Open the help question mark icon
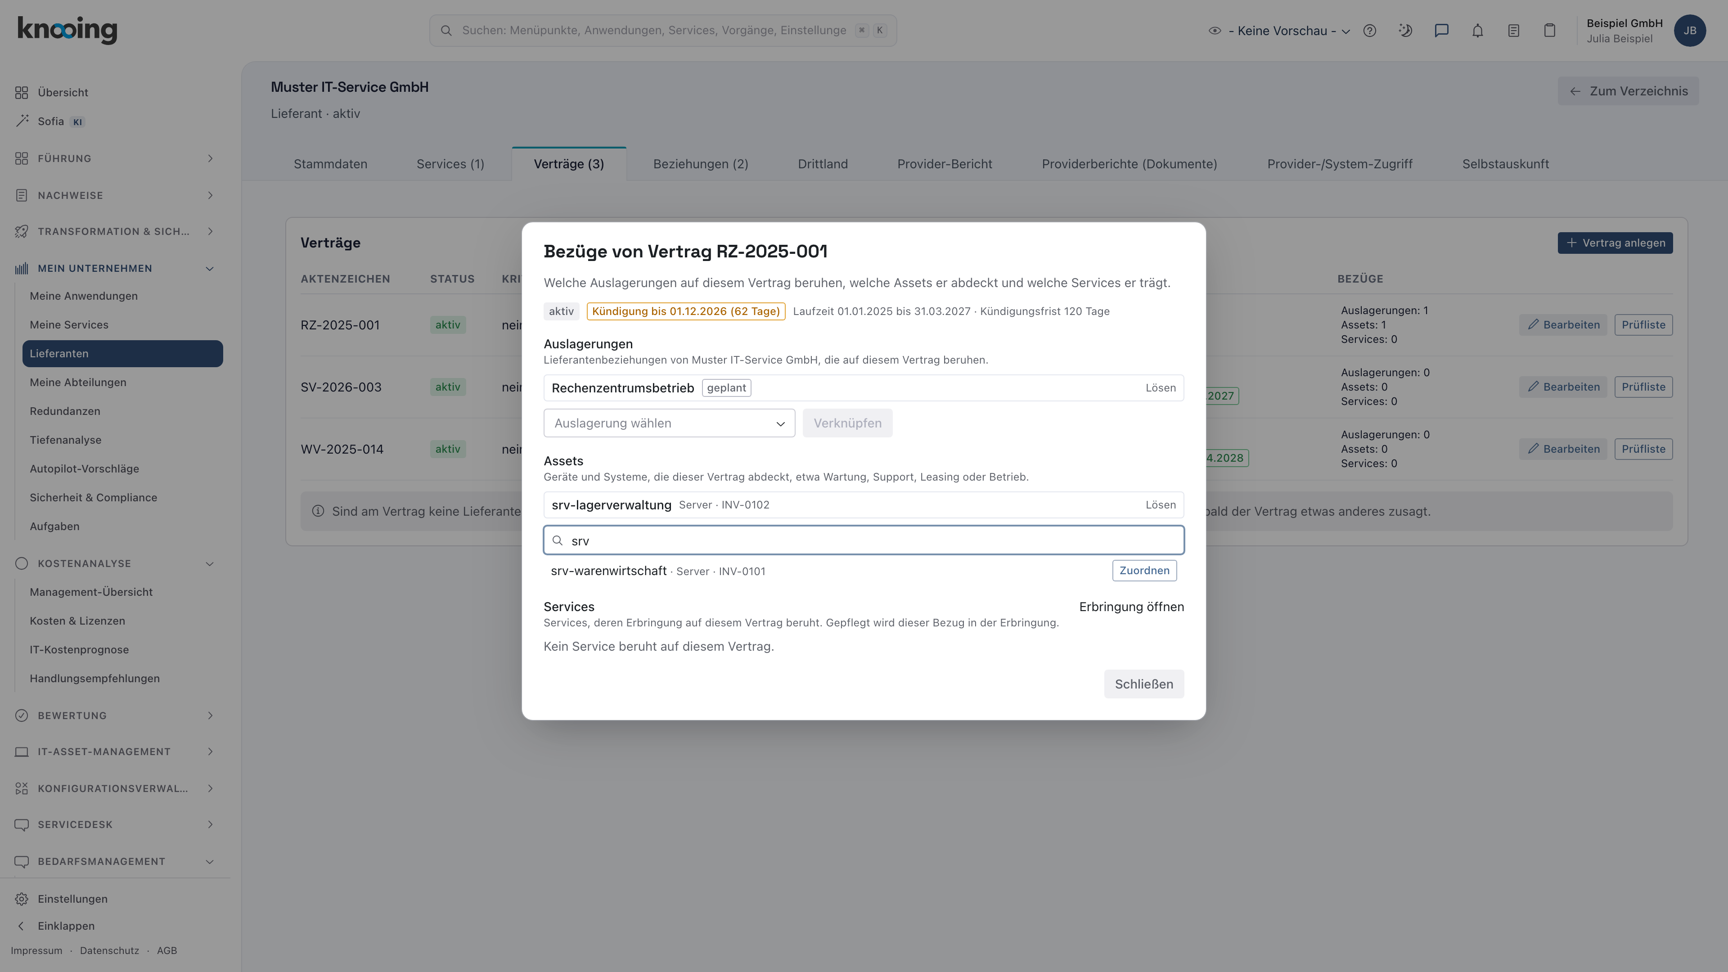Image resolution: width=1728 pixels, height=972 pixels. pos(1370,31)
